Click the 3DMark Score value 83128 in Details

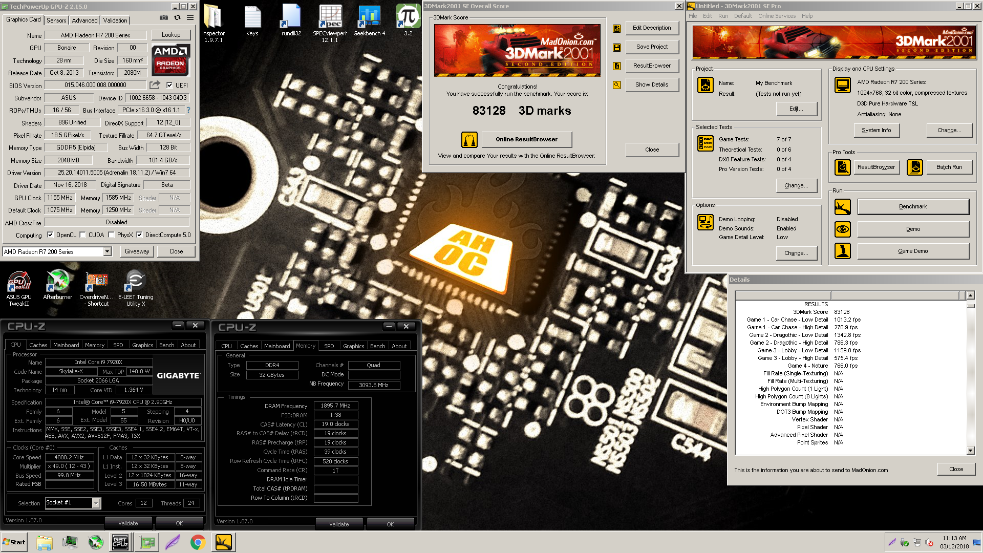tap(842, 312)
